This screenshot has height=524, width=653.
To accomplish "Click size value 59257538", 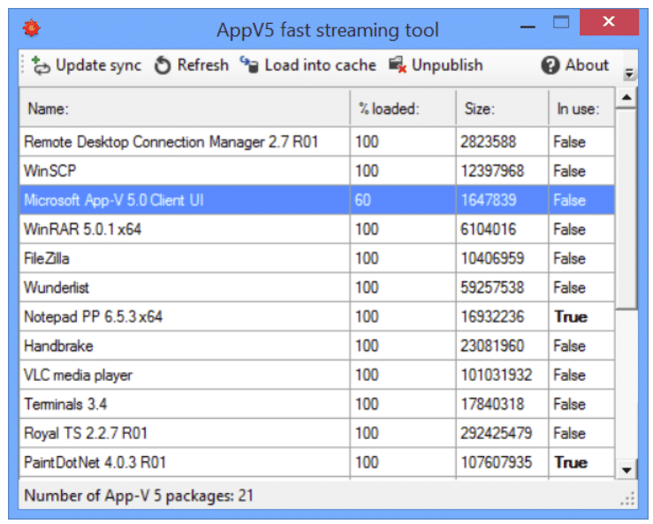I will point(492,288).
